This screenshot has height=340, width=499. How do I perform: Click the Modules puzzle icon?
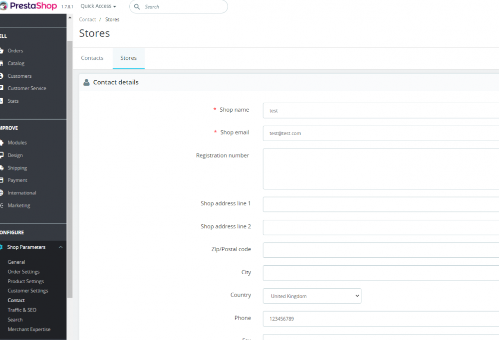2,143
